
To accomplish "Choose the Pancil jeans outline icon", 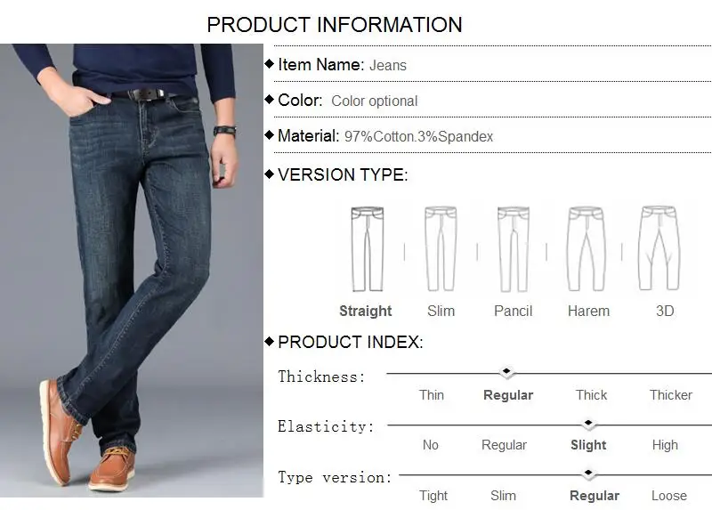I will (x=514, y=249).
